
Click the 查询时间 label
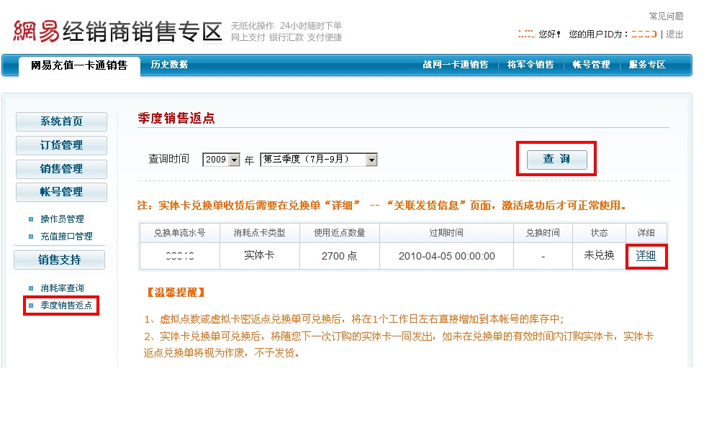(169, 159)
